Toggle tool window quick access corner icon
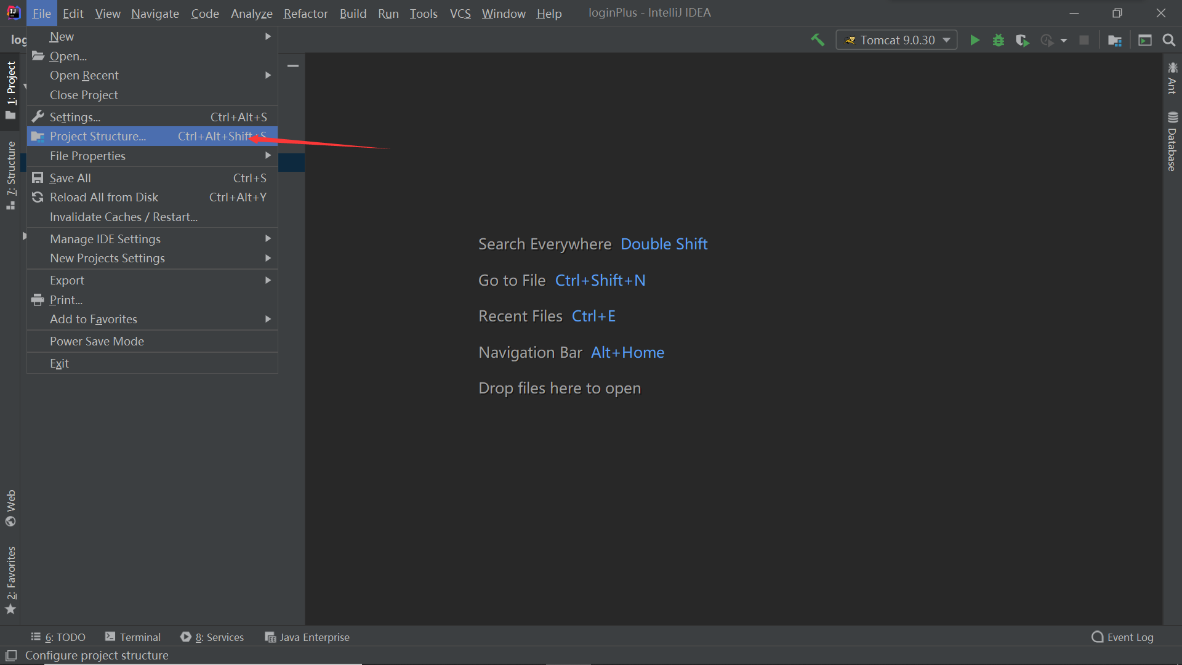 coord(11,655)
